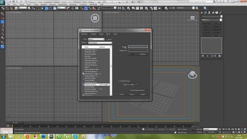Open the Selected key filter dropdown
Image resolution: width=247 pixels, height=139 pixels.
coord(210,129)
